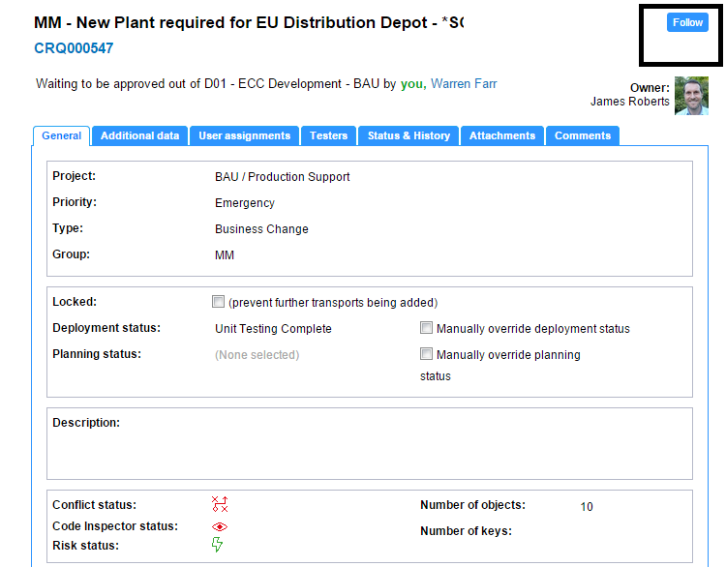The height and width of the screenshot is (567, 726).
Task: Enable manually override deployment status
Action: point(427,328)
